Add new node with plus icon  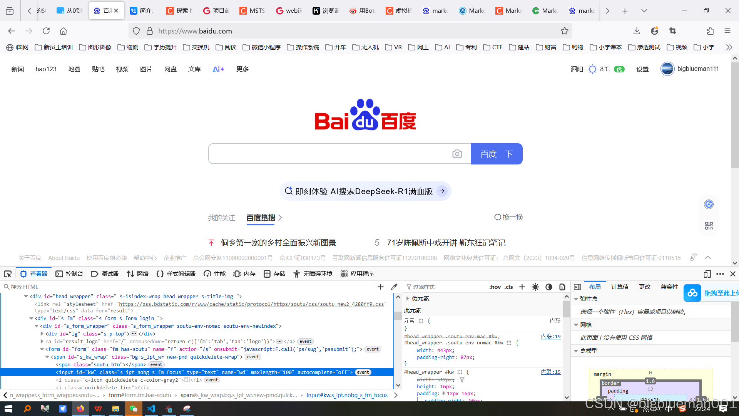coord(381,287)
